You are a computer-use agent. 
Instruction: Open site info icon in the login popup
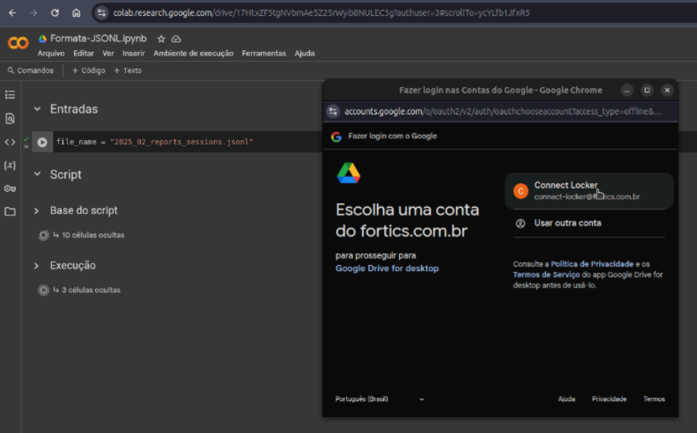[x=333, y=111]
